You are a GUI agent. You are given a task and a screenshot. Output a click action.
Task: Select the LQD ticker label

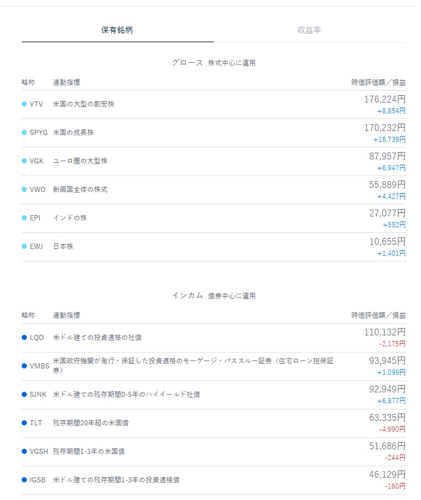[x=37, y=337]
